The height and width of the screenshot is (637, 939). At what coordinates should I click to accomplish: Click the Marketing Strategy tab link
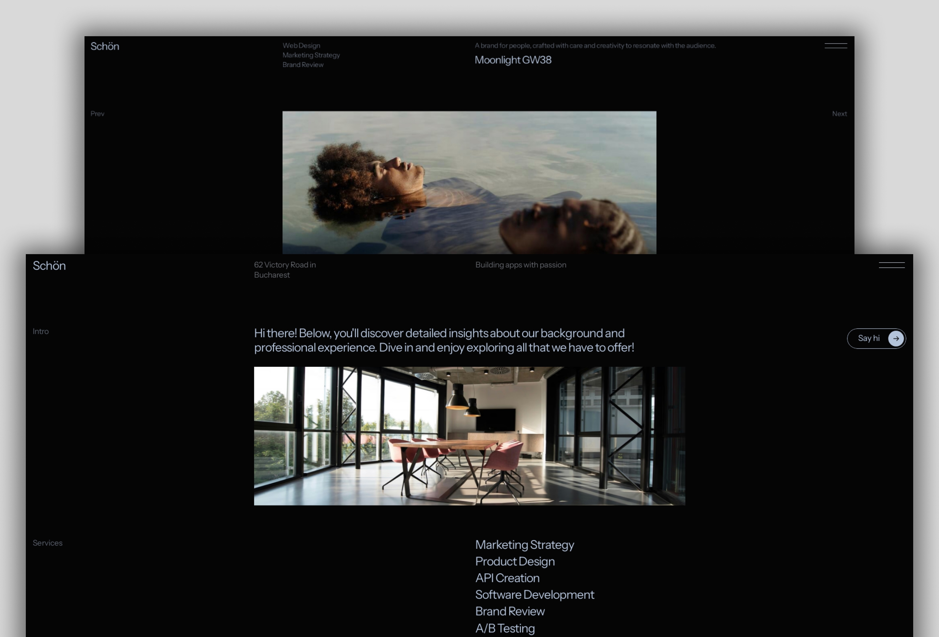(x=311, y=55)
